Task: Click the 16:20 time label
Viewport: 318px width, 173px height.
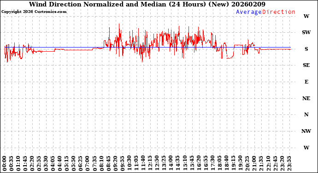Action: click(199, 163)
